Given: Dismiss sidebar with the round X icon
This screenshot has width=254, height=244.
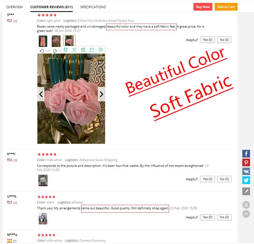Looking at the screenshot, I should click(x=246, y=205).
